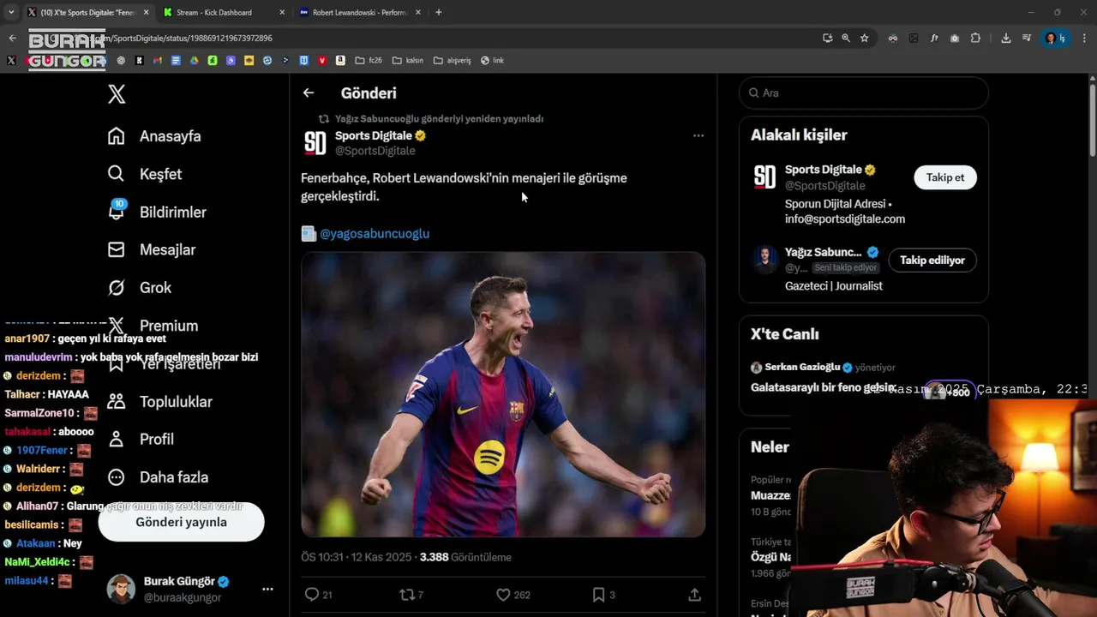Follow Sports Digitale with Takip et
The width and height of the screenshot is (1097, 617).
(x=945, y=177)
